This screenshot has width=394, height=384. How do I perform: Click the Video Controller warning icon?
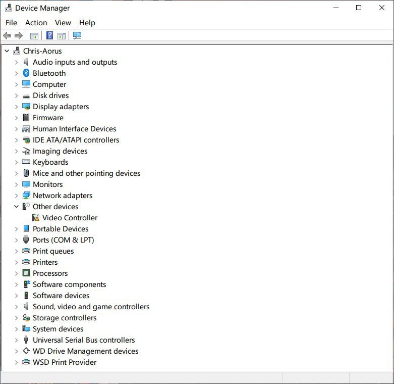coord(36,218)
